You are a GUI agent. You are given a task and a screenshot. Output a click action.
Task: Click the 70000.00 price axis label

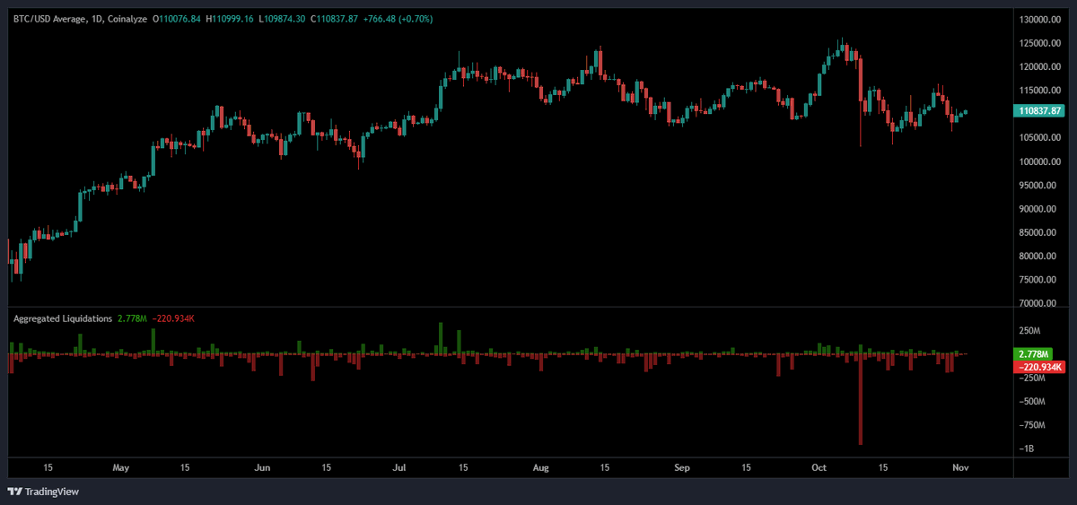tap(1038, 304)
